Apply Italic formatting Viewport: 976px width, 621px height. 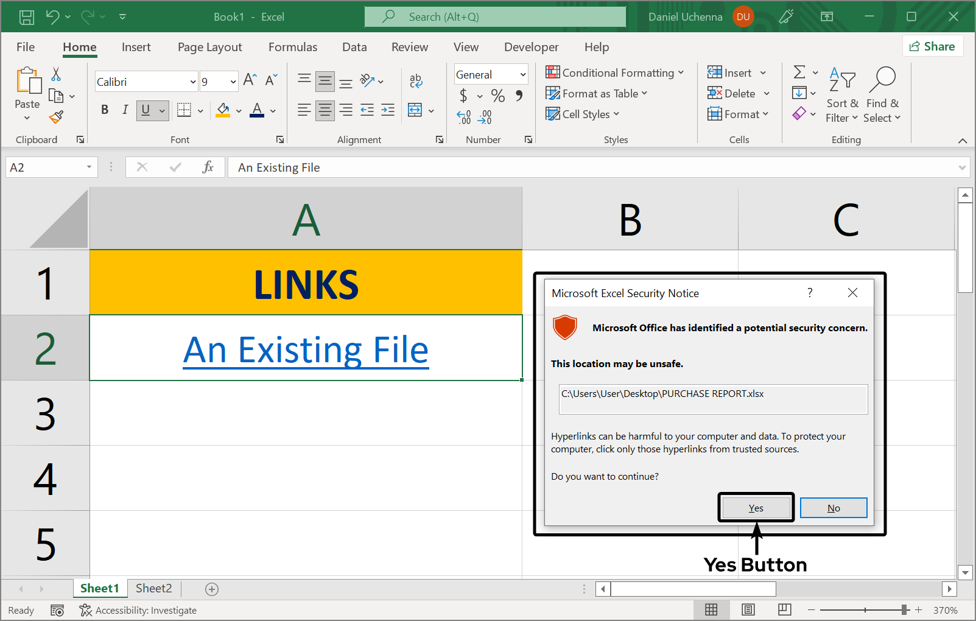[x=125, y=110]
